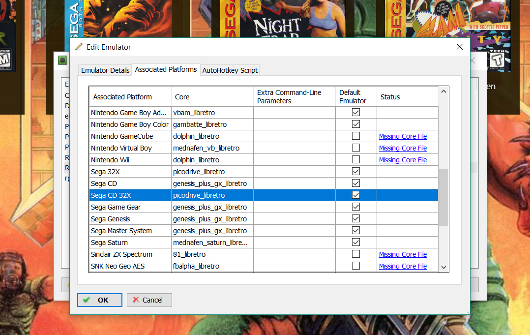Select the Sega Game Gear platform cell

pos(130,207)
